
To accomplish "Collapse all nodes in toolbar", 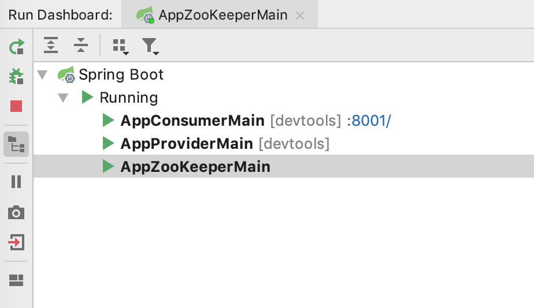I will coord(81,45).
